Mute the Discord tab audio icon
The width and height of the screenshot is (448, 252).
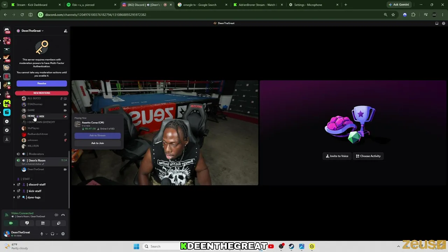click(x=165, y=5)
